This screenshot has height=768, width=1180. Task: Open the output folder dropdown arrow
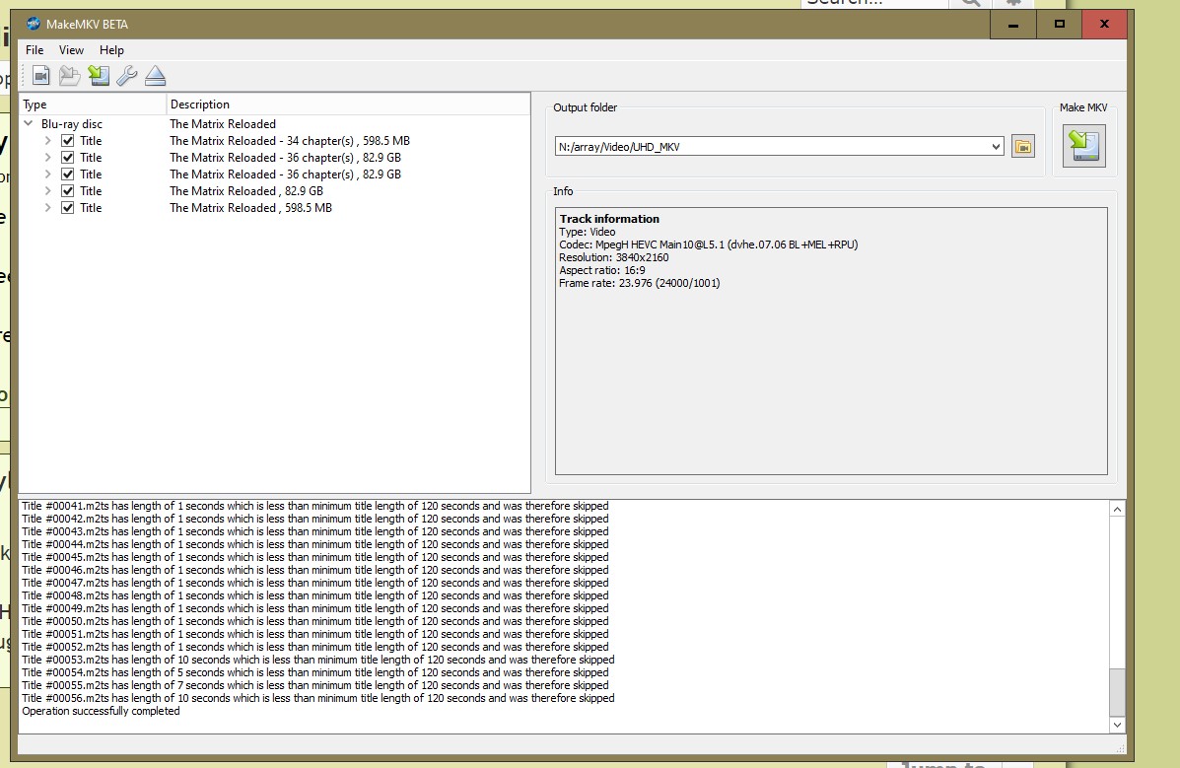(996, 146)
